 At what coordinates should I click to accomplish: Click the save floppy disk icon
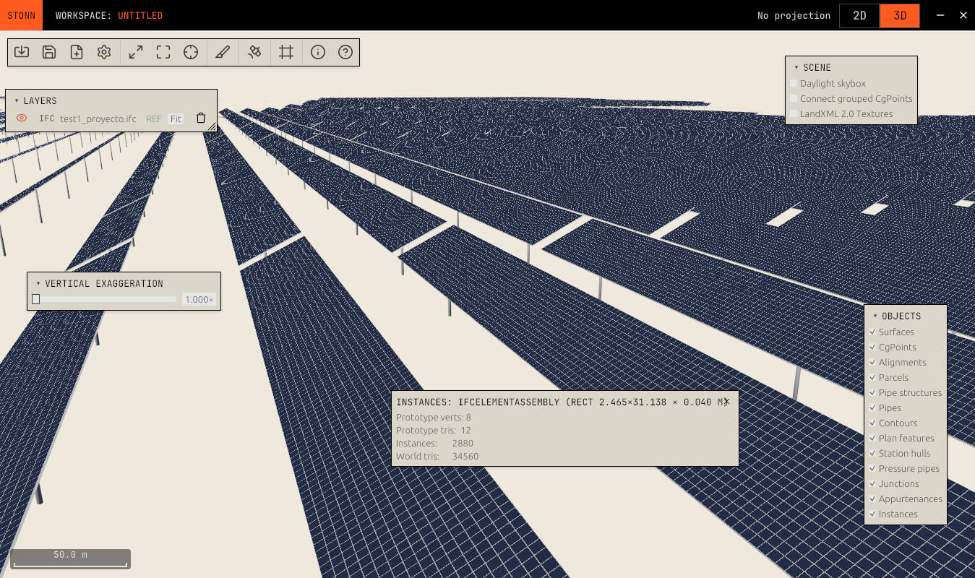tap(49, 52)
